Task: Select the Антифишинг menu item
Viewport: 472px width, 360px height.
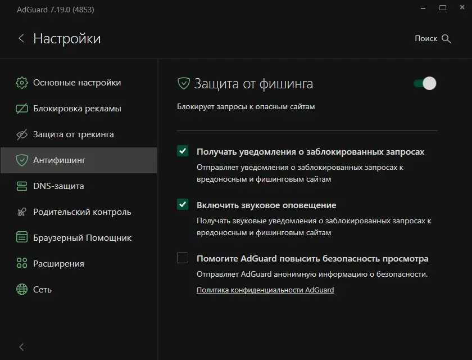Action: tap(59, 160)
